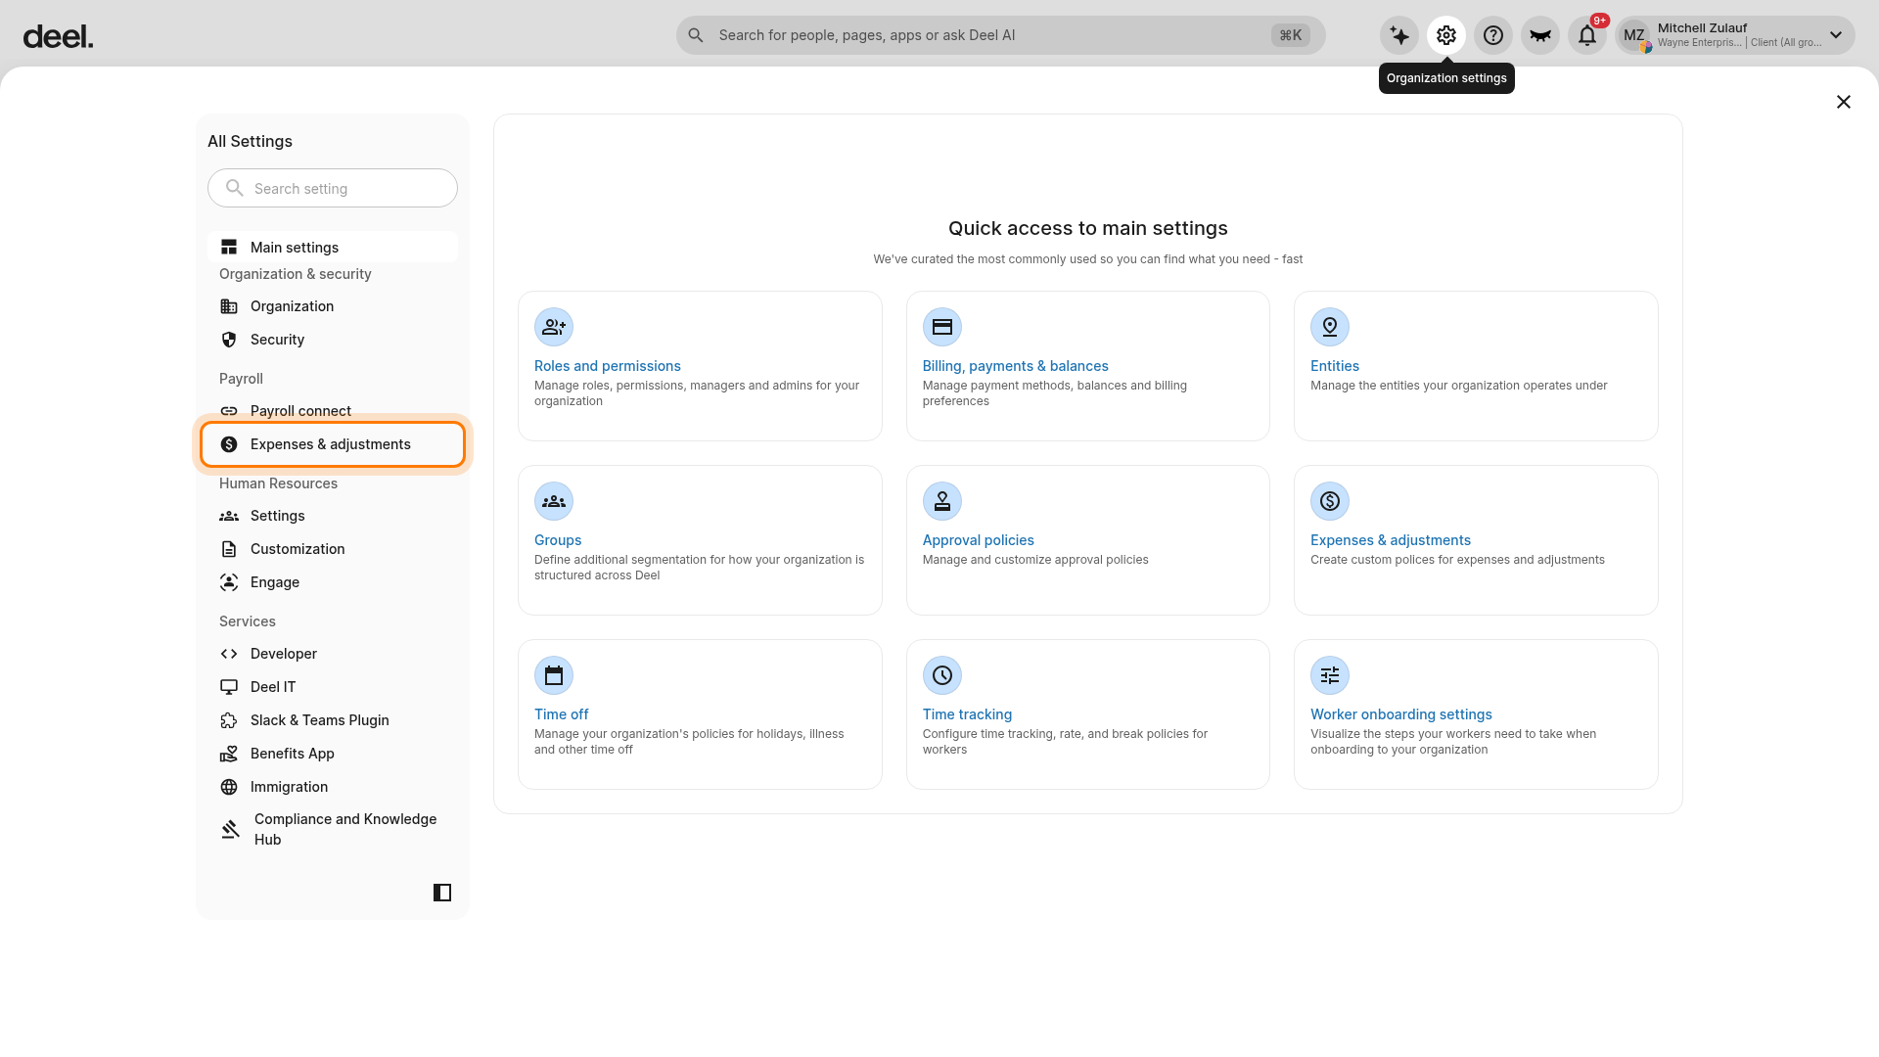Toggle the hide-values eye icon
The image size is (1879, 1057).
[x=1540, y=35]
